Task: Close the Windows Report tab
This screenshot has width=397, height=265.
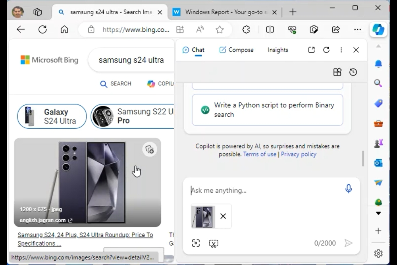Action: click(x=274, y=12)
